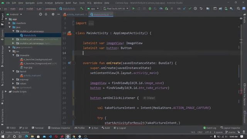Collapse the drawable folder
The height and width of the screenshot is (139, 247).
pos(14,55)
